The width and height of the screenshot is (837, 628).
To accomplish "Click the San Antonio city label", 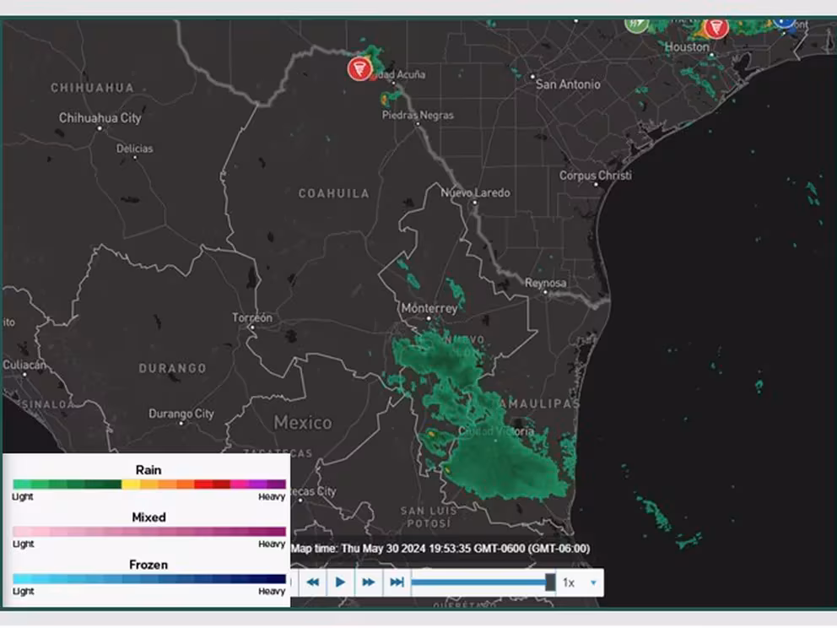I will (569, 84).
